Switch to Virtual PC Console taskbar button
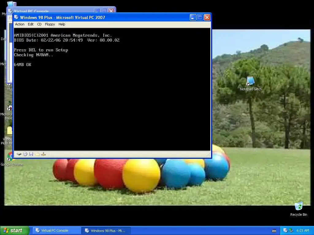Image resolution: width=314 pixels, height=235 pixels. point(56,230)
